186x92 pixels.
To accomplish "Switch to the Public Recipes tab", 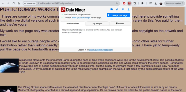I will coord(72,24).
